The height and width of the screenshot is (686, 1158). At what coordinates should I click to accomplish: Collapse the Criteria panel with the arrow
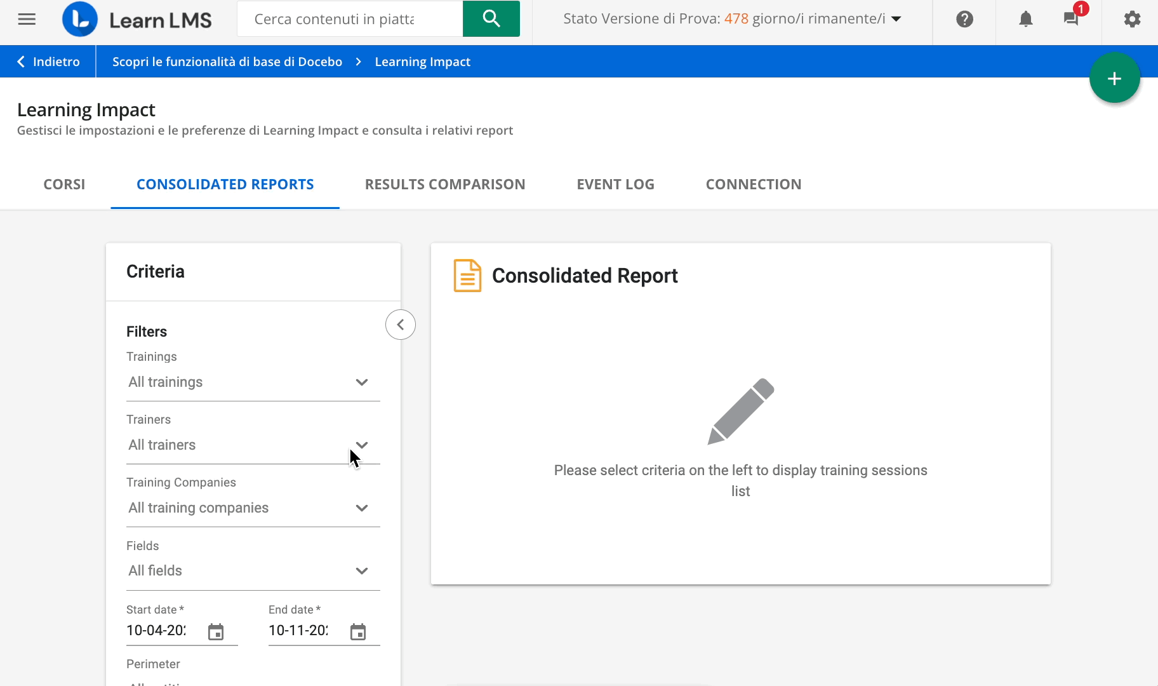point(401,325)
